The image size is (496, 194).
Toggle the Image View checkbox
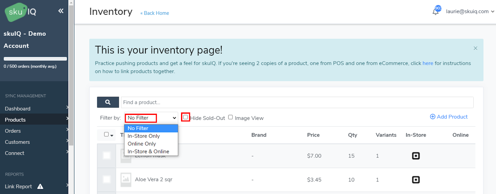(230, 117)
